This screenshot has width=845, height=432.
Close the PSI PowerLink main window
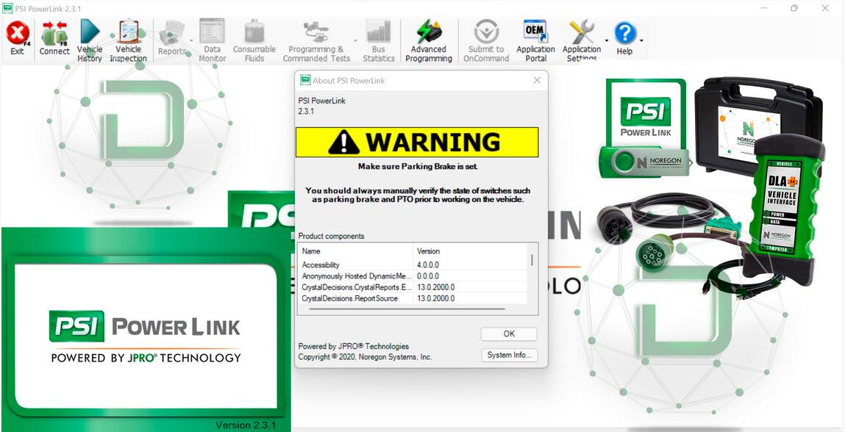click(x=825, y=8)
